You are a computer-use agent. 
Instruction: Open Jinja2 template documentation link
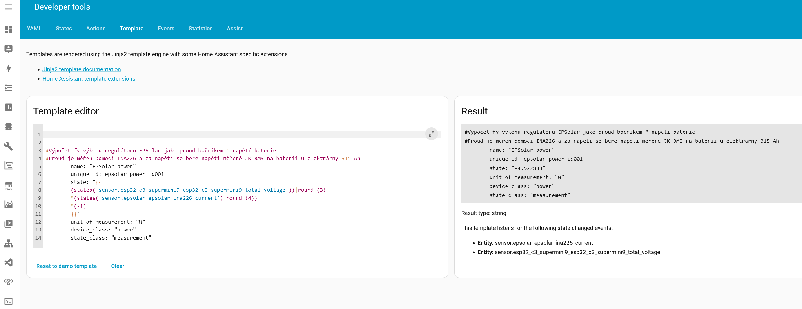click(x=82, y=69)
